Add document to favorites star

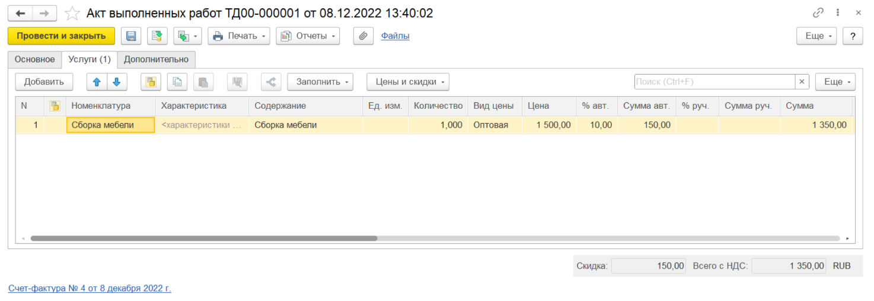72,13
